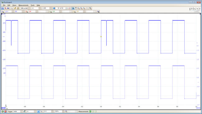Open Channel D options button
The image size is (202, 114).
coord(74,11)
